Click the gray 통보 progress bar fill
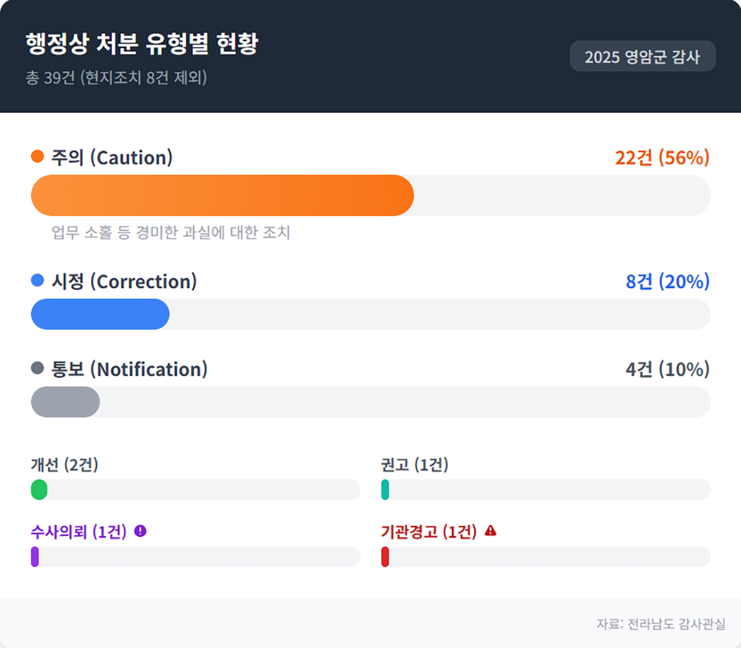Screen dimensions: 741x648 [65, 402]
